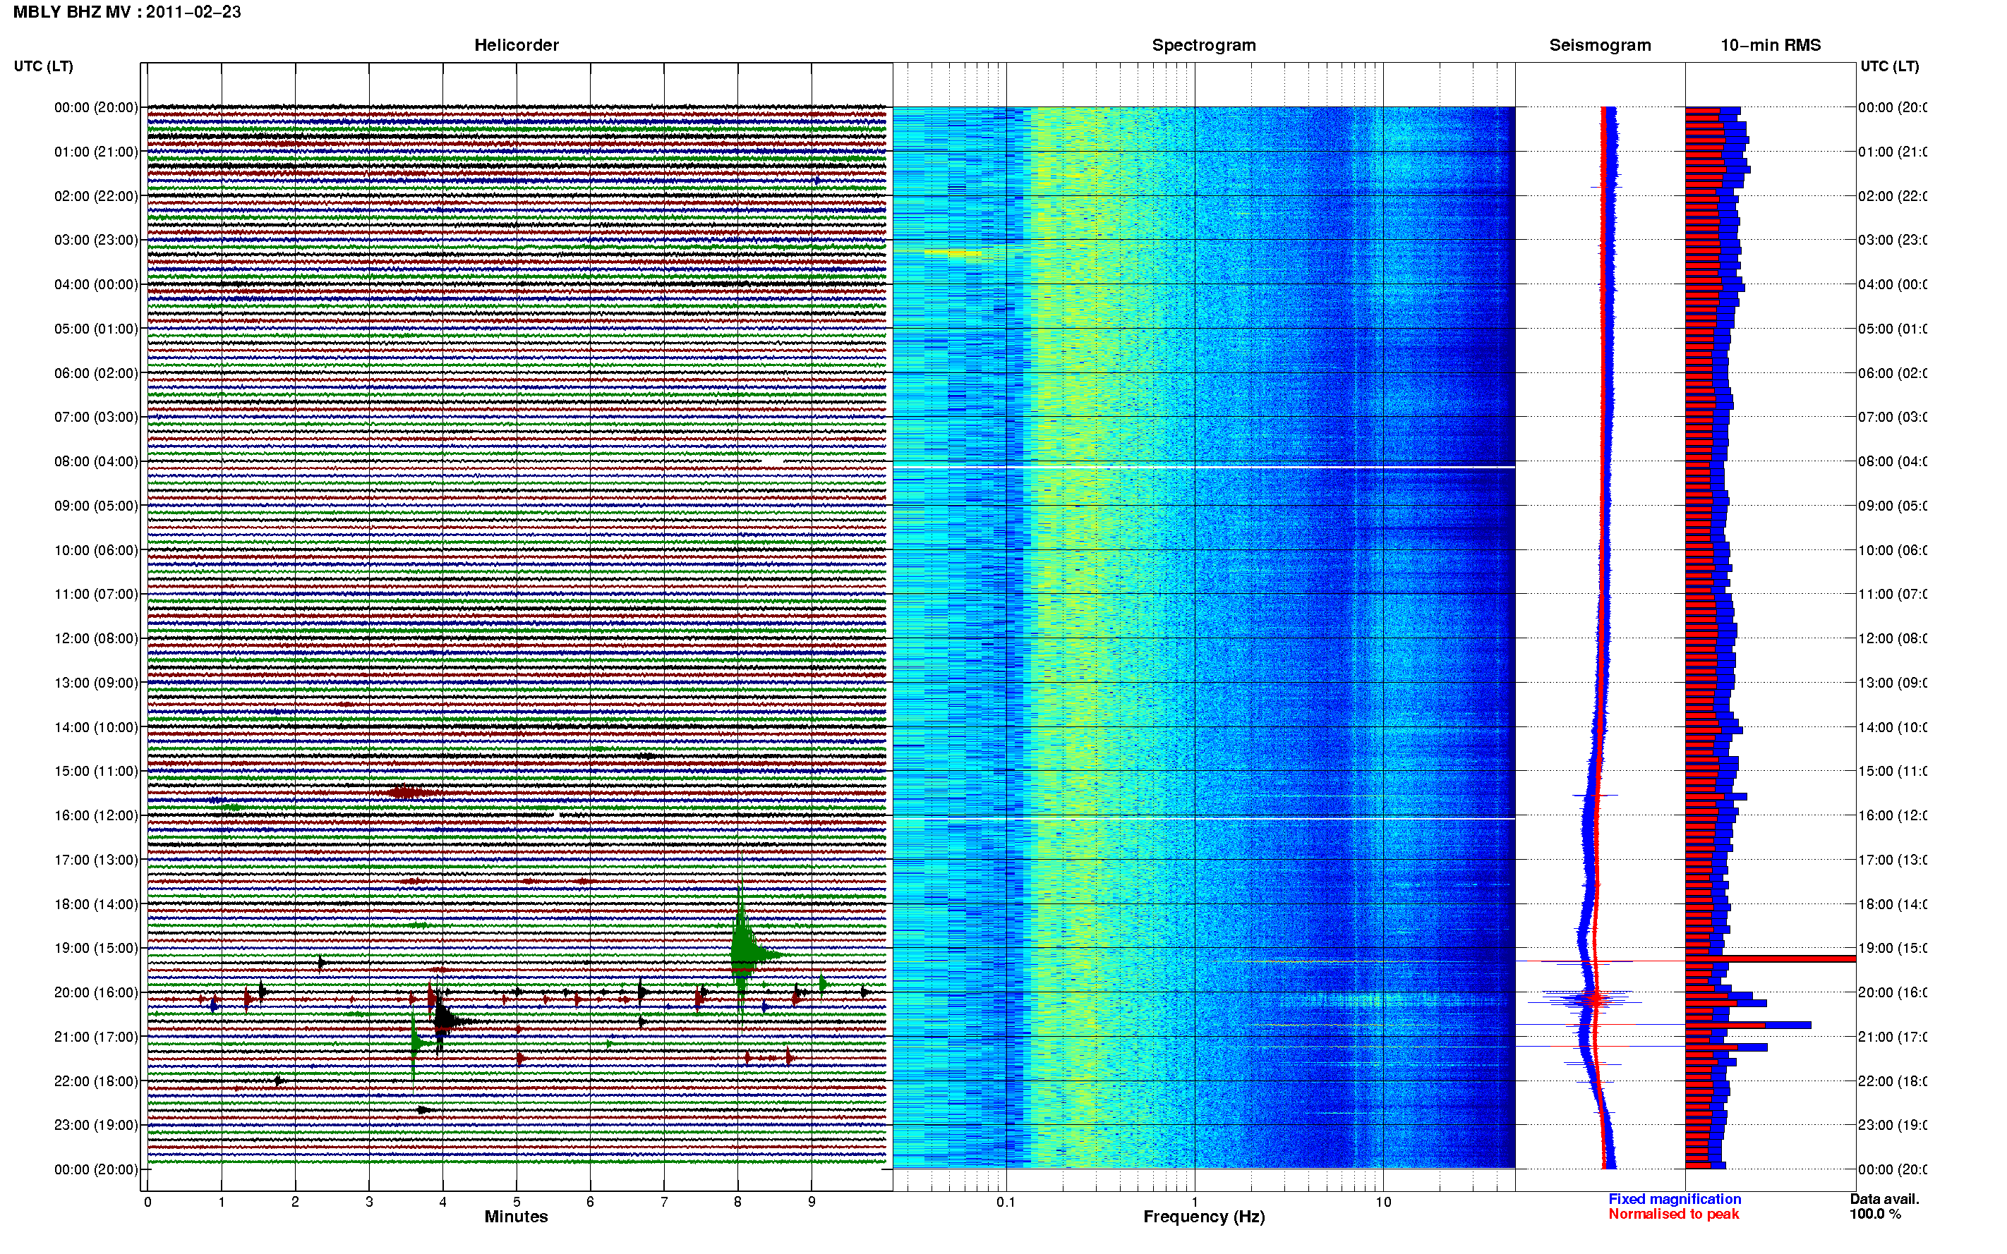Select the Seismogram panel heading
The image size is (2007, 1254).
pyautogui.click(x=1600, y=46)
